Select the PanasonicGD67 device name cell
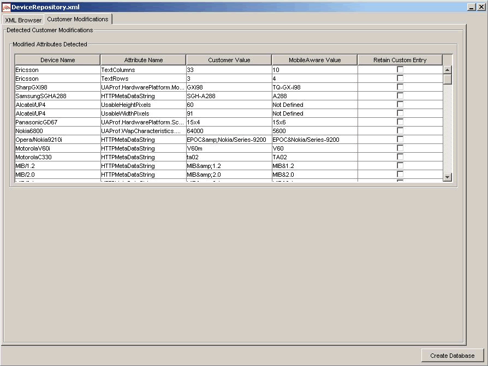Screen dimensions: 488x366 [x=57, y=122]
